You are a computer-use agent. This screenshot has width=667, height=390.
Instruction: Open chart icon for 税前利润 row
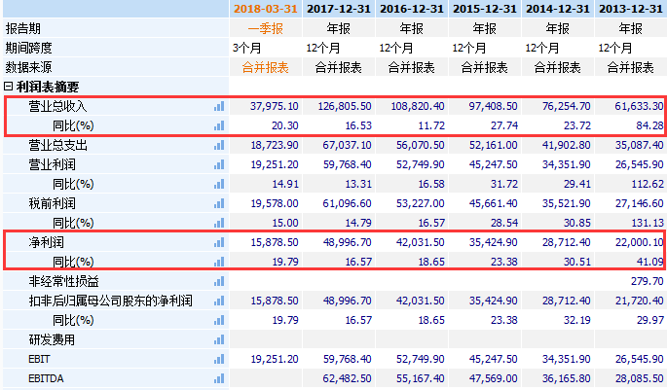tap(219, 203)
